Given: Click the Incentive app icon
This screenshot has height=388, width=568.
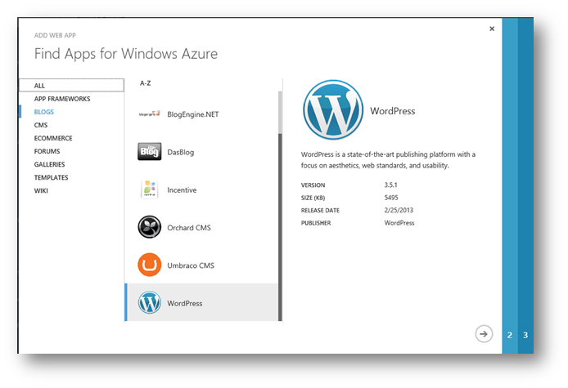Looking at the screenshot, I should tap(149, 190).
